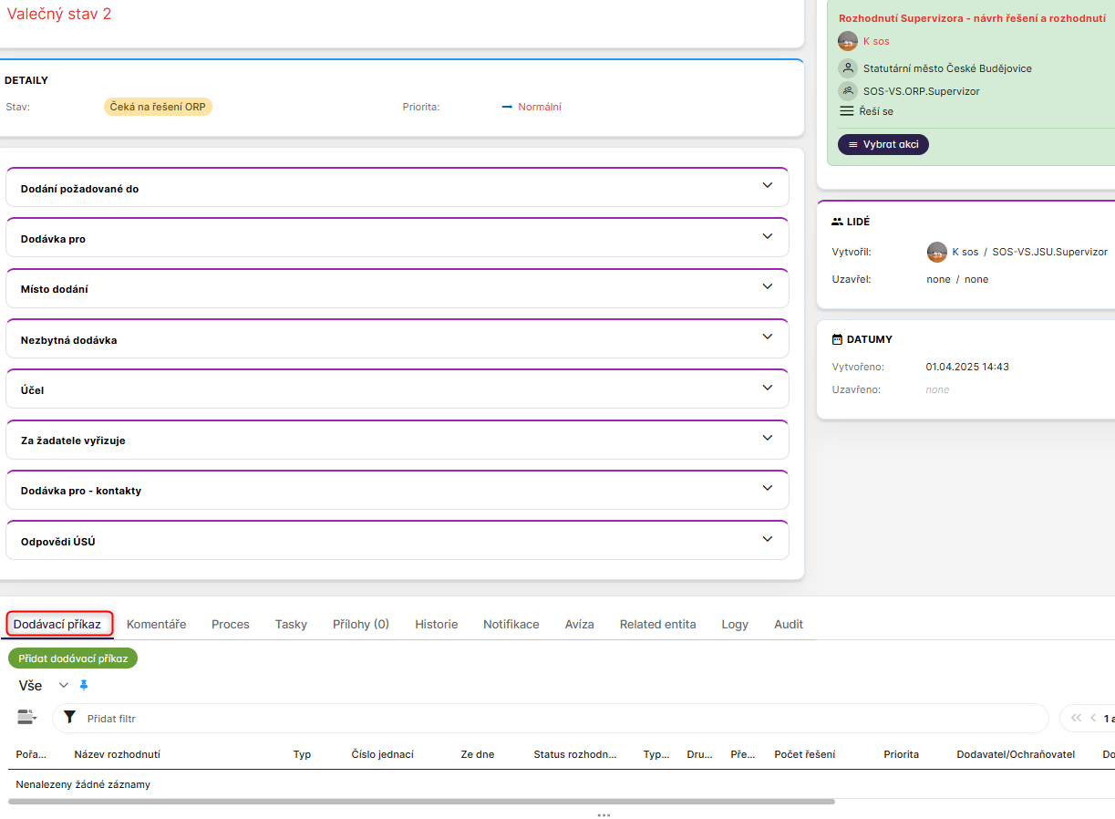Expand the Nezbytná dodávka section

point(767,337)
